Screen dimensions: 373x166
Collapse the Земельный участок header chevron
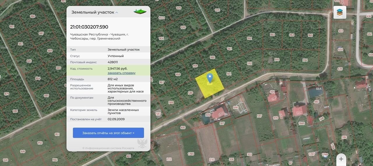pos(117,13)
